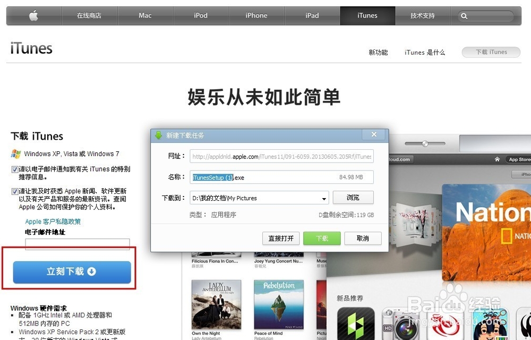Click the 84.98 MB file size text
This screenshot has height=340, width=531.
(x=351, y=177)
